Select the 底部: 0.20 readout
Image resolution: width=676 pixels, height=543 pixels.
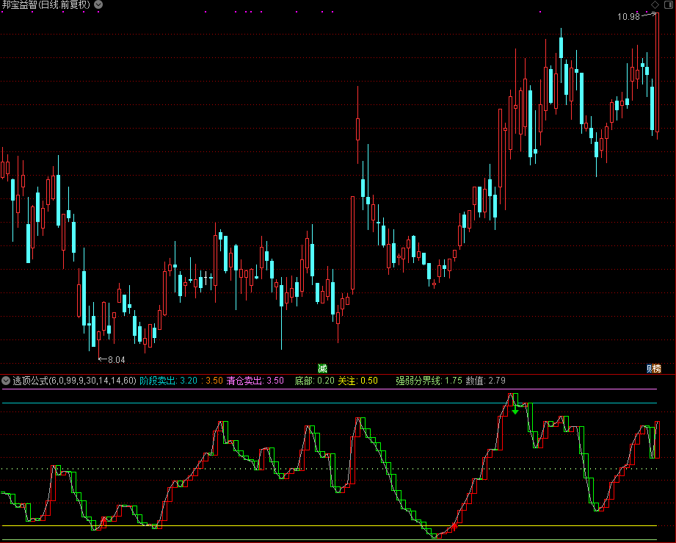click(x=315, y=381)
